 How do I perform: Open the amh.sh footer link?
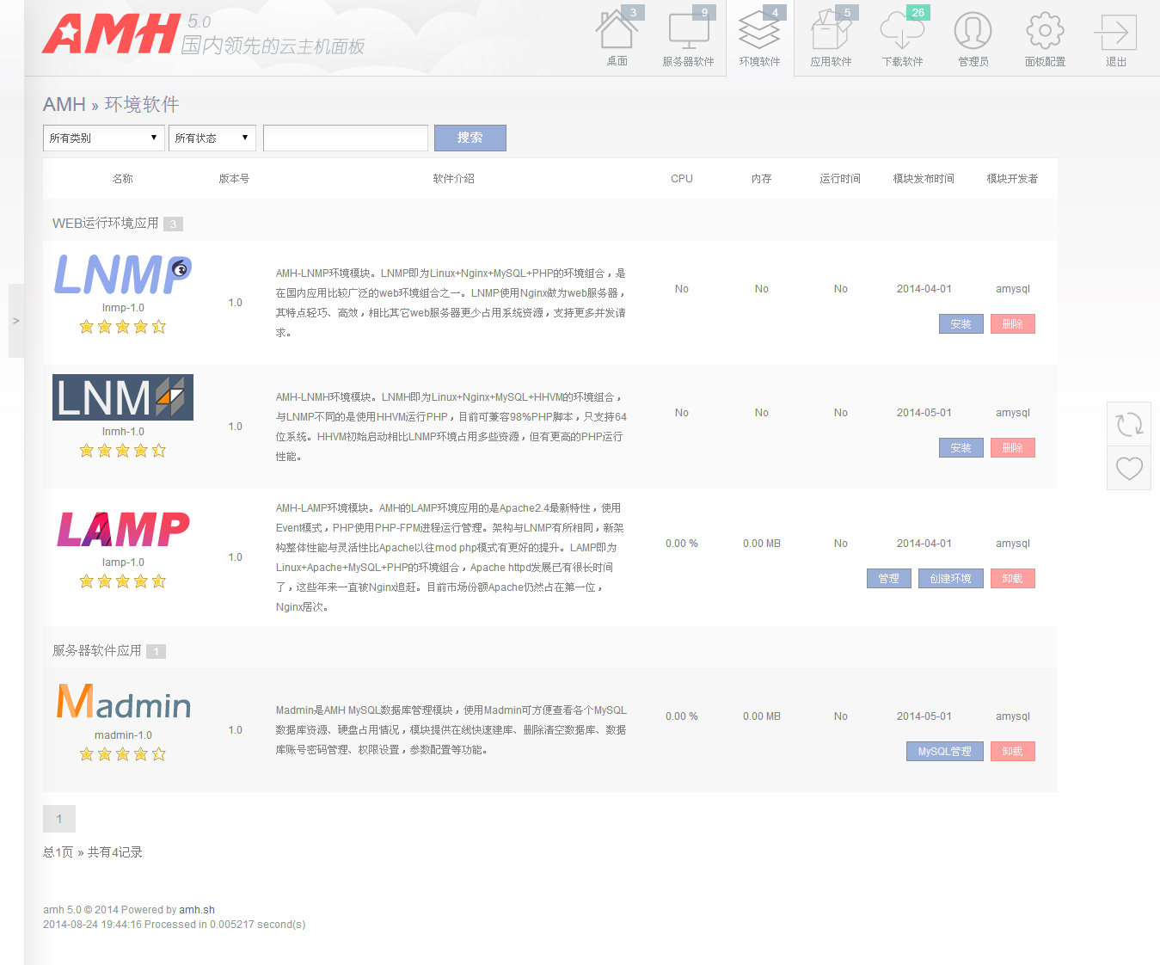(x=197, y=910)
